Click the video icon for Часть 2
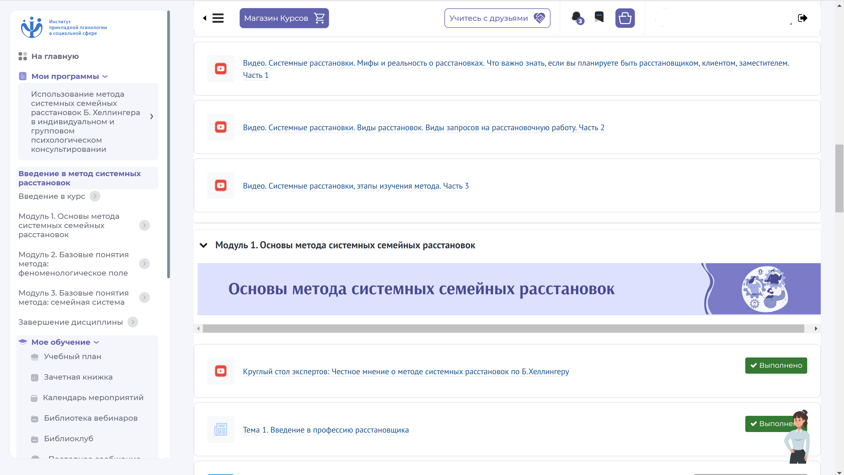844x475 pixels. pos(220,127)
